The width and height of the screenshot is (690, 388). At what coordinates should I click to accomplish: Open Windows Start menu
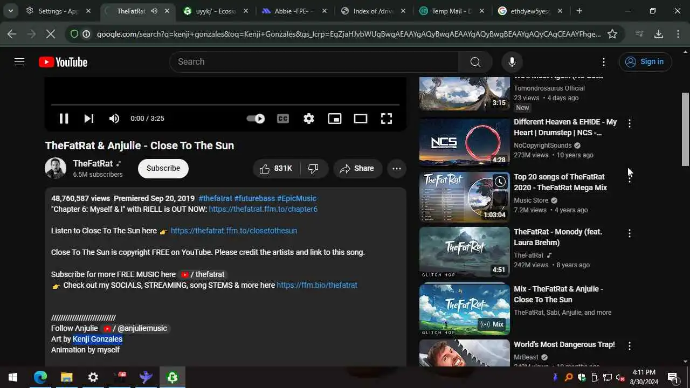(13, 378)
